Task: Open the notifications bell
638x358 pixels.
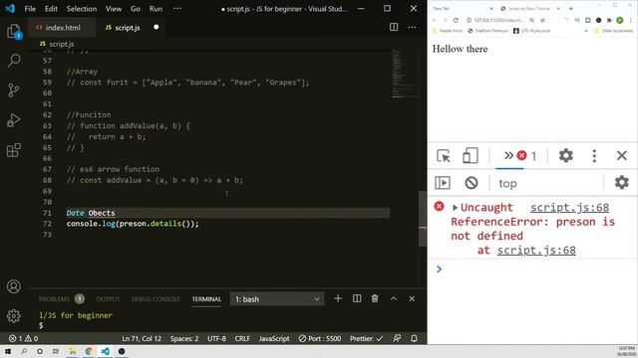Action: click(414, 338)
